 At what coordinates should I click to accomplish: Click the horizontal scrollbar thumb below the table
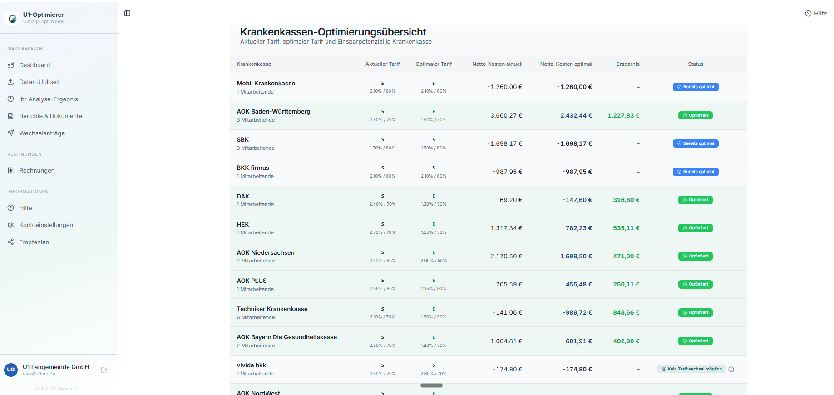click(x=431, y=385)
